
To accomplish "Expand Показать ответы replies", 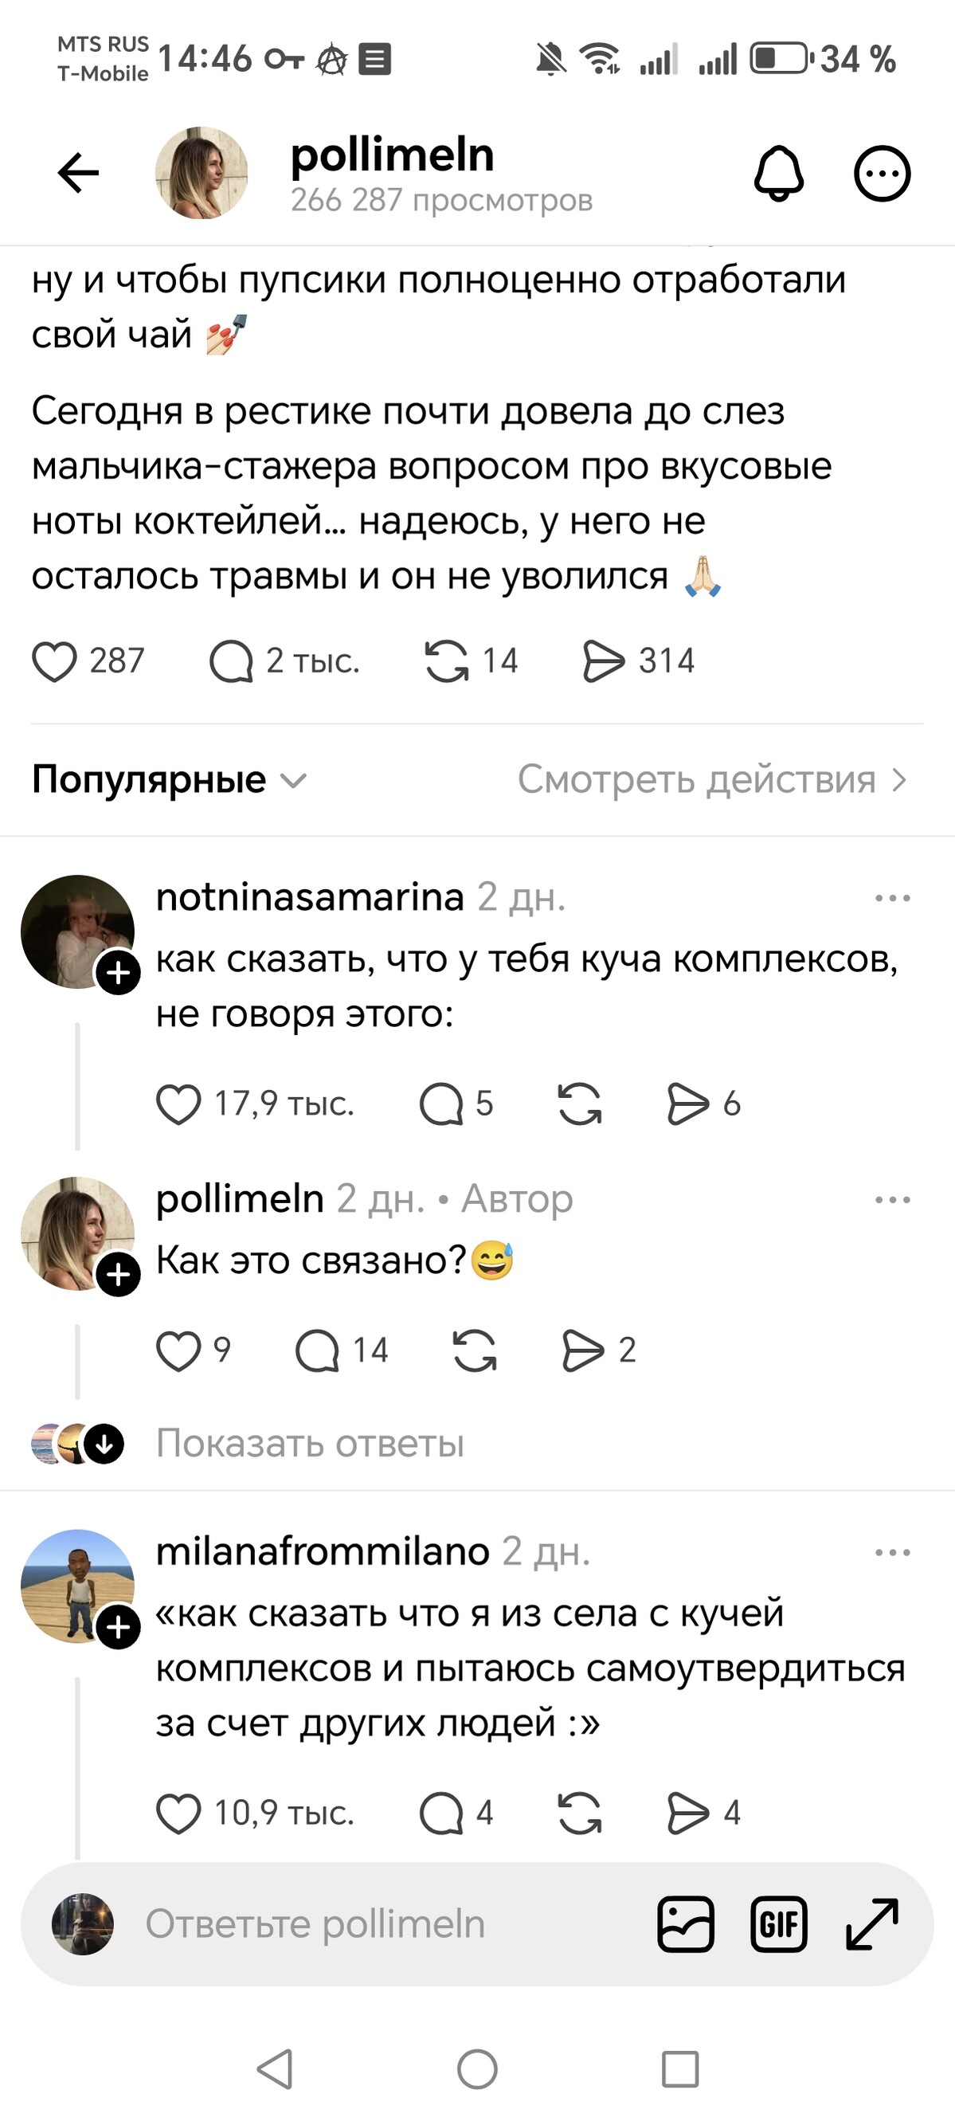I will pyautogui.click(x=310, y=1444).
